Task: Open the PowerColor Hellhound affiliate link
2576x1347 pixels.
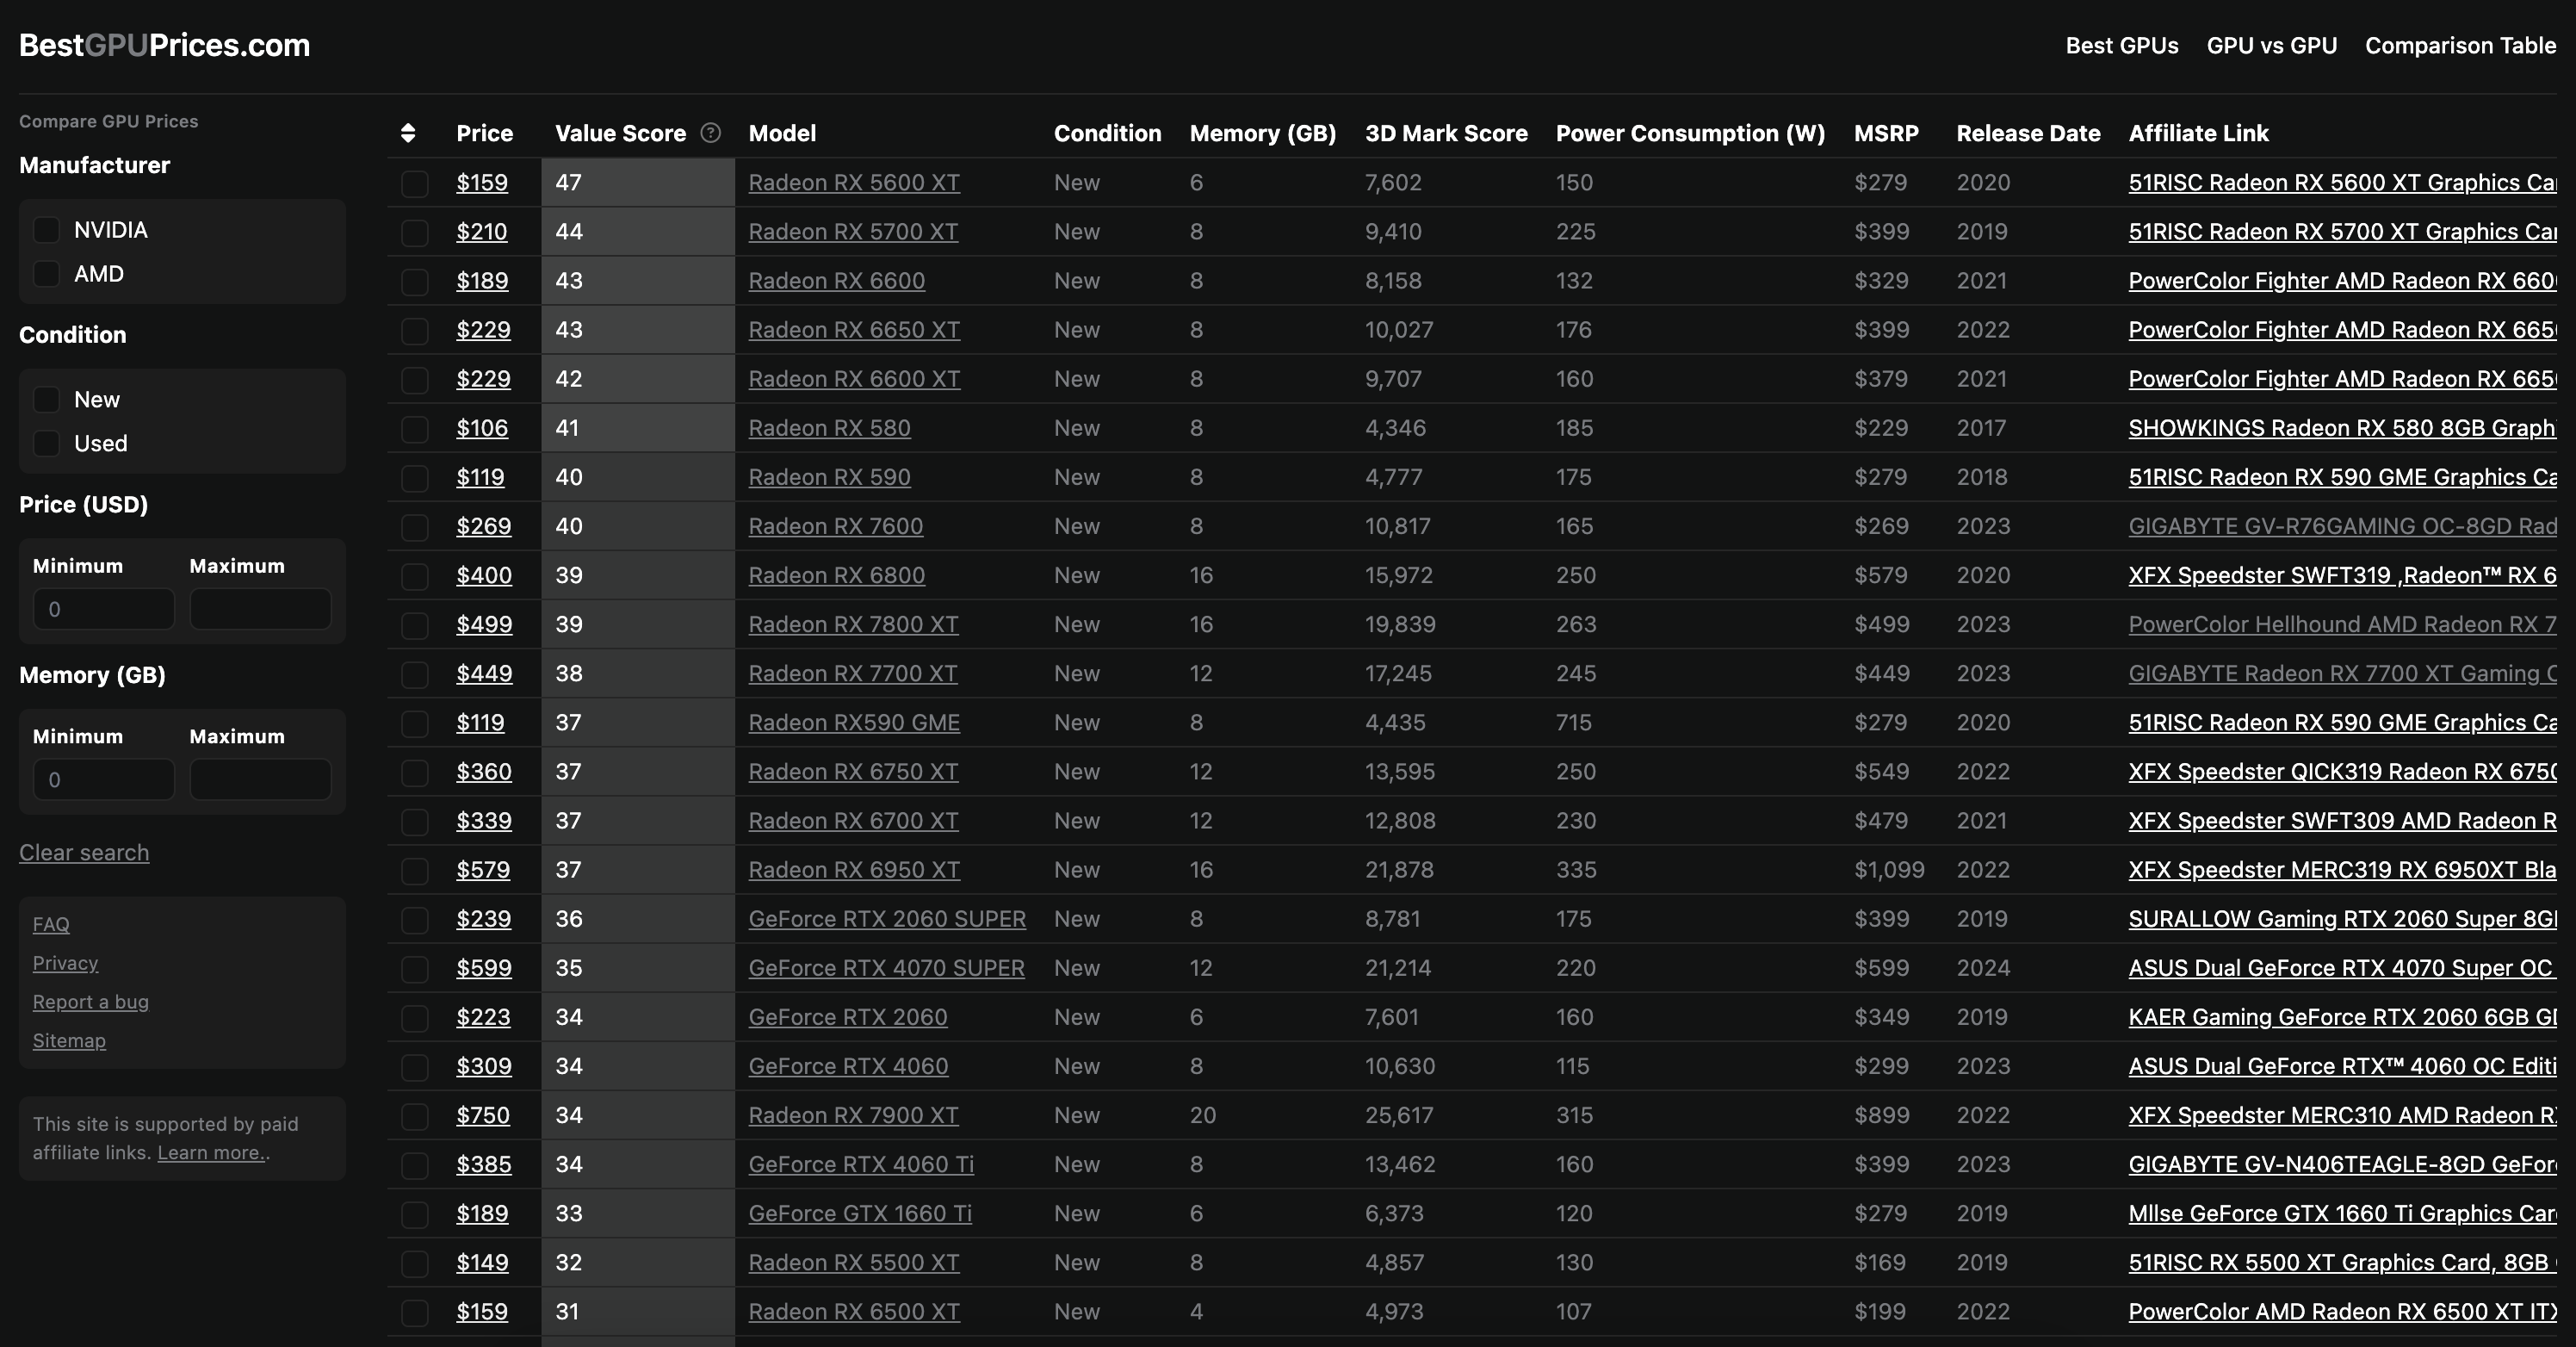Action: [2342, 624]
